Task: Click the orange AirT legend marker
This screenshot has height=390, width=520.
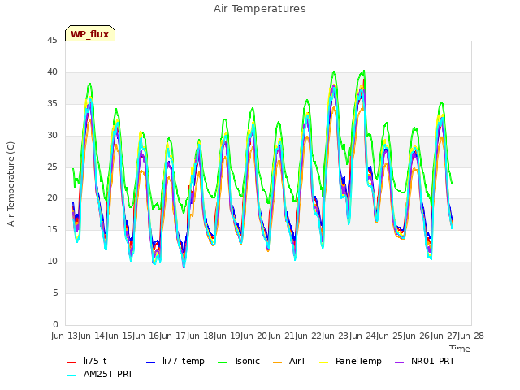Action: (278, 362)
